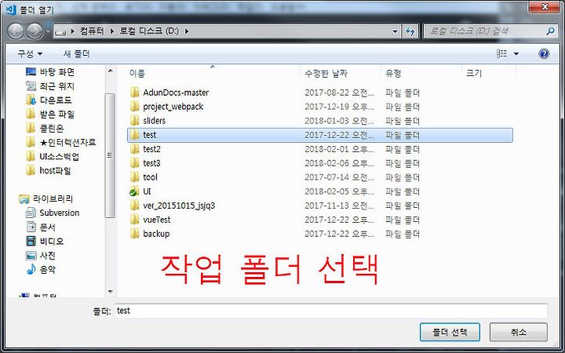The height and width of the screenshot is (353, 565).
Task: Select 컴퓨터 in the address breadcrumb
Action: 90,31
